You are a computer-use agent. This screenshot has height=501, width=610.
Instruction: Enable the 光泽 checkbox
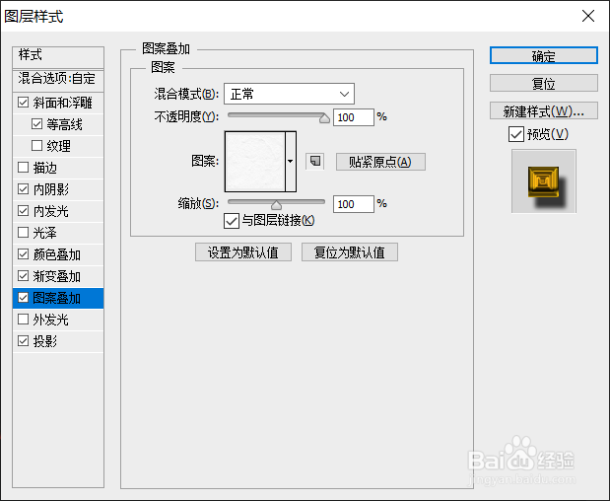coord(24,233)
